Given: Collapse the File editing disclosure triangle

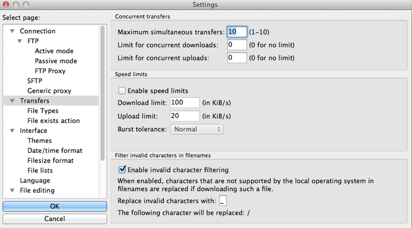Looking at the screenshot, I should point(12,191).
